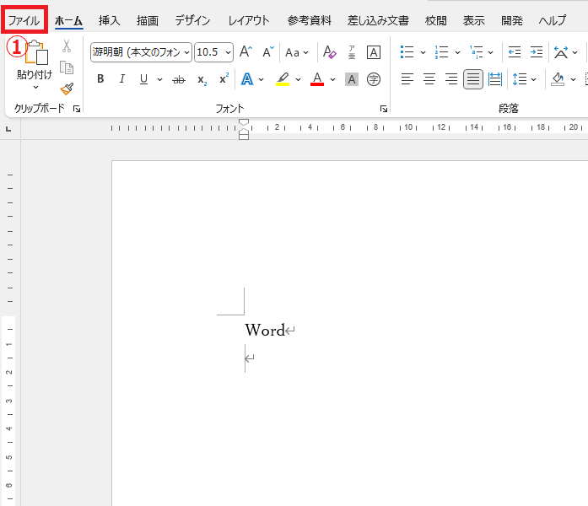Click the line spacing icon
The height and width of the screenshot is (506, 588).
click(x=520, y=79)
